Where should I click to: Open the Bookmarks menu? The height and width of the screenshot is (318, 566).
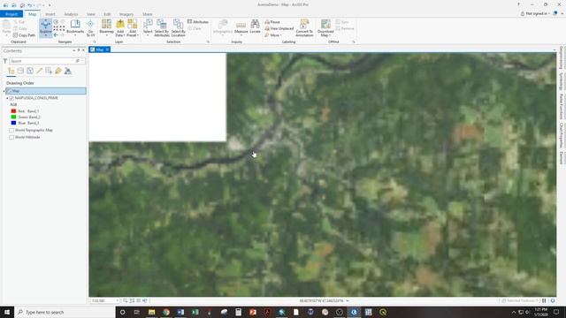pyautogui.click(x=75, y=27)
